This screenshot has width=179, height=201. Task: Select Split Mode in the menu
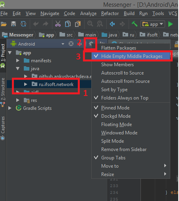click(131, 141)
